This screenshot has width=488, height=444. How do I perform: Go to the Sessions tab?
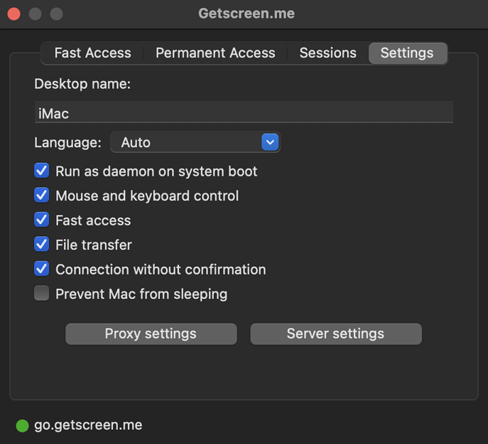point(327,53)
